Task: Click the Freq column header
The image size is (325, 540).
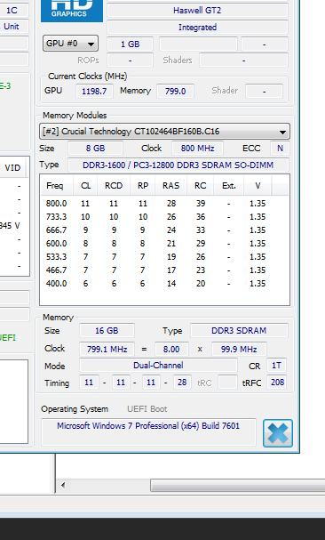Action: pos(55,186)
